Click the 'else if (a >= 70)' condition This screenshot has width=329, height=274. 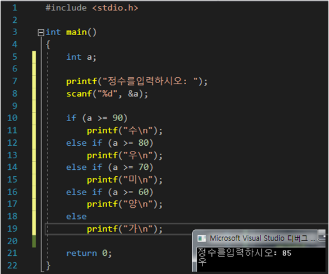coord(109,167)
